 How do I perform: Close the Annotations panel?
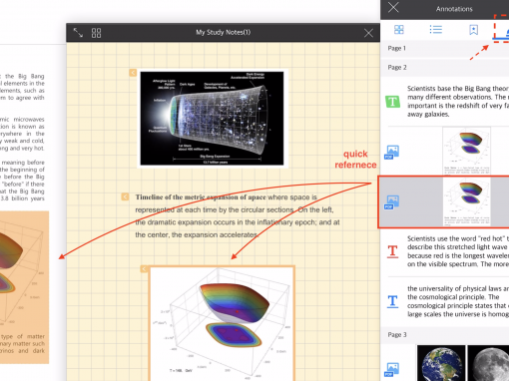[x=393, y=8]
